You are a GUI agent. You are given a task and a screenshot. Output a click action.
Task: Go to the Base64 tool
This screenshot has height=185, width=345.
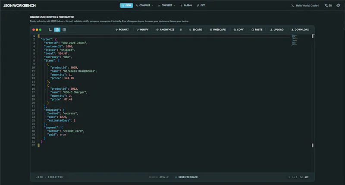pos(186,5)
